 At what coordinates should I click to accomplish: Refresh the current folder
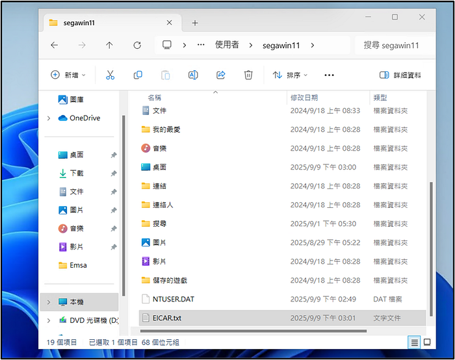pos(137,45)
